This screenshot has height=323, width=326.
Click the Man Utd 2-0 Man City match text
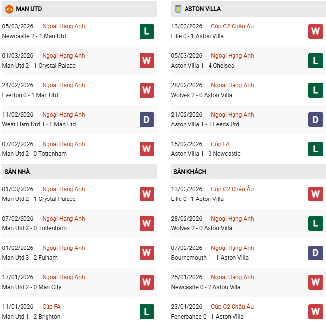(x=32, y=287)
